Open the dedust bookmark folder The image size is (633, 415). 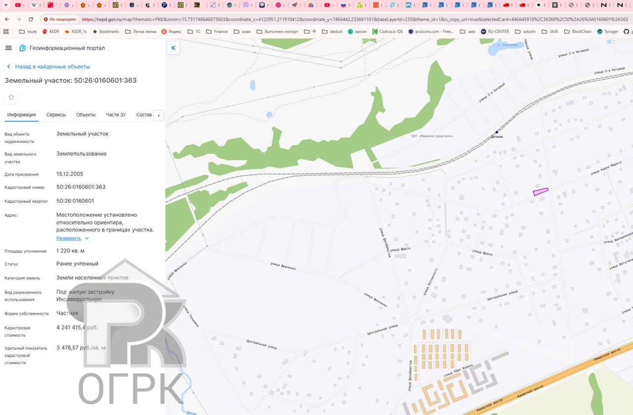332,31
